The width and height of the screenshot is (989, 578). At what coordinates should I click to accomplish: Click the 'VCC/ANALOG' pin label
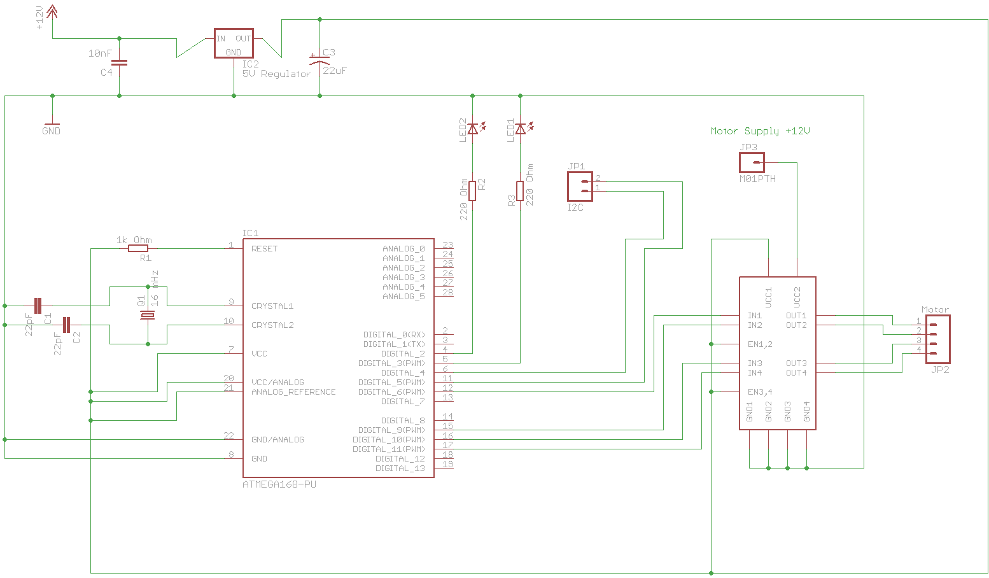[277, 383]
